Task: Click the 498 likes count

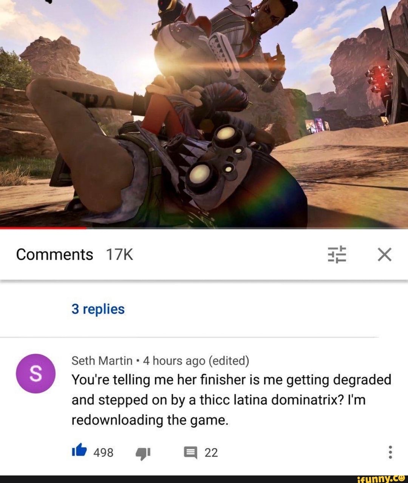Action: [103, 452]
